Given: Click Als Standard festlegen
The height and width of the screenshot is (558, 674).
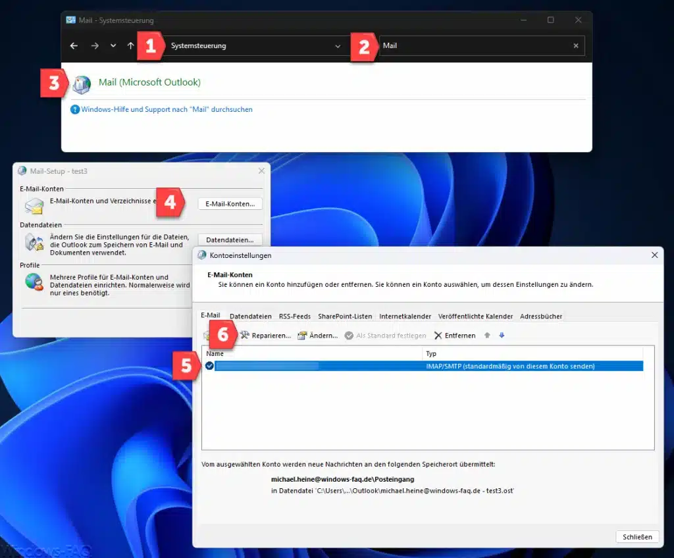Looking at the screenshot, I should [x=386, y=336].
